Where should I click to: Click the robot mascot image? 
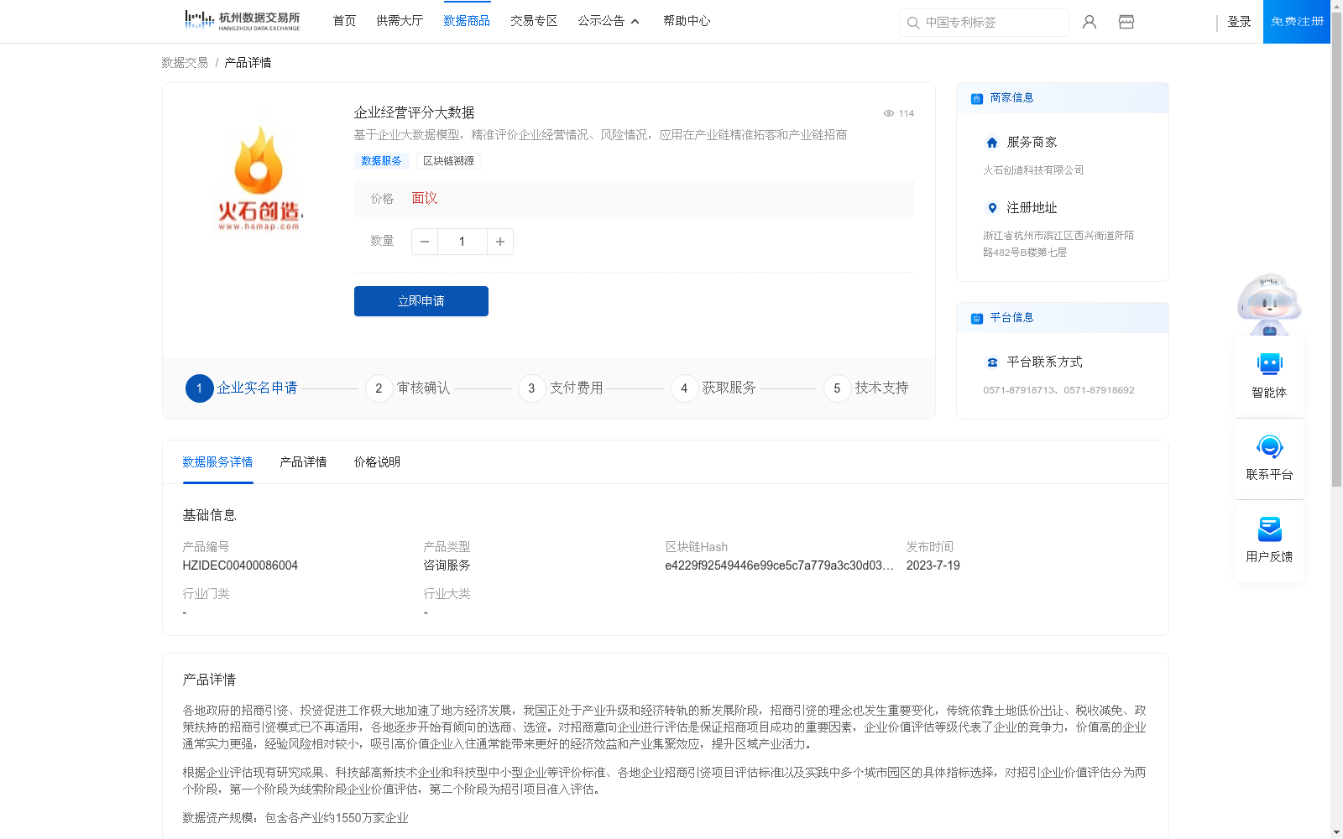pyautogui.click(x=1269, y=304)
